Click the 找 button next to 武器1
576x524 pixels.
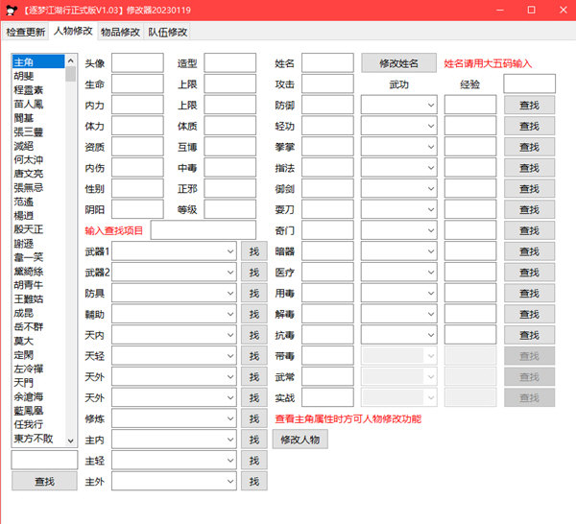[253, 251]
